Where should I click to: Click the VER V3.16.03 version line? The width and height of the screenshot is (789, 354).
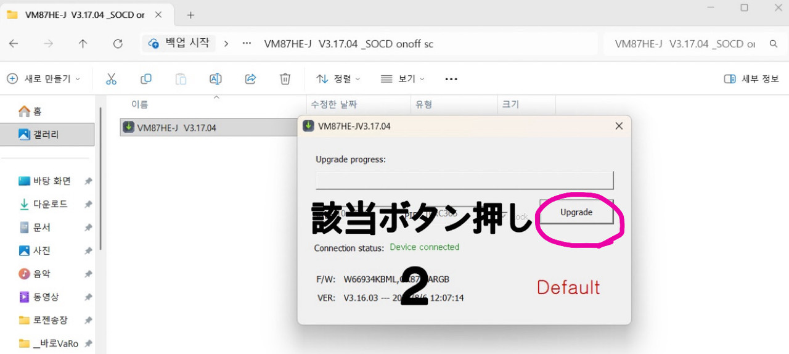click(390, 298)
